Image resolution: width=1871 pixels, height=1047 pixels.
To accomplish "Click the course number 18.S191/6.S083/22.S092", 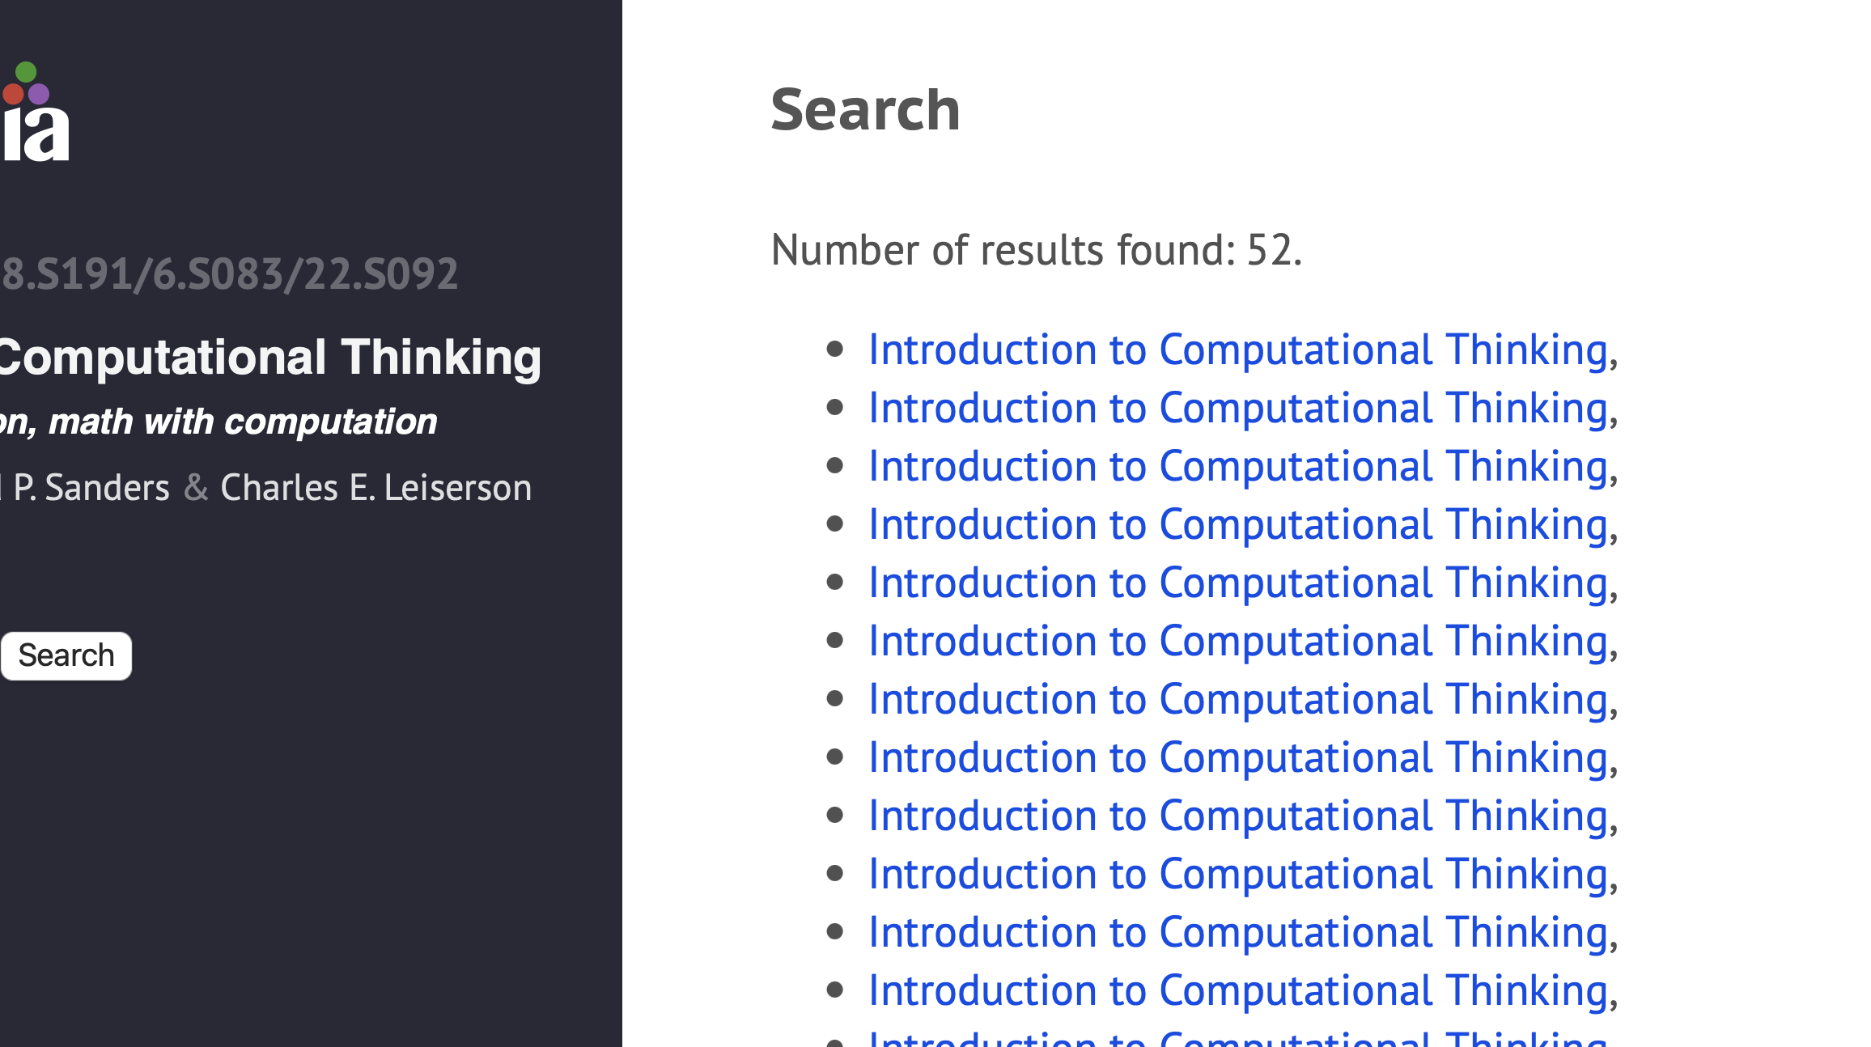I will (229, 274).
